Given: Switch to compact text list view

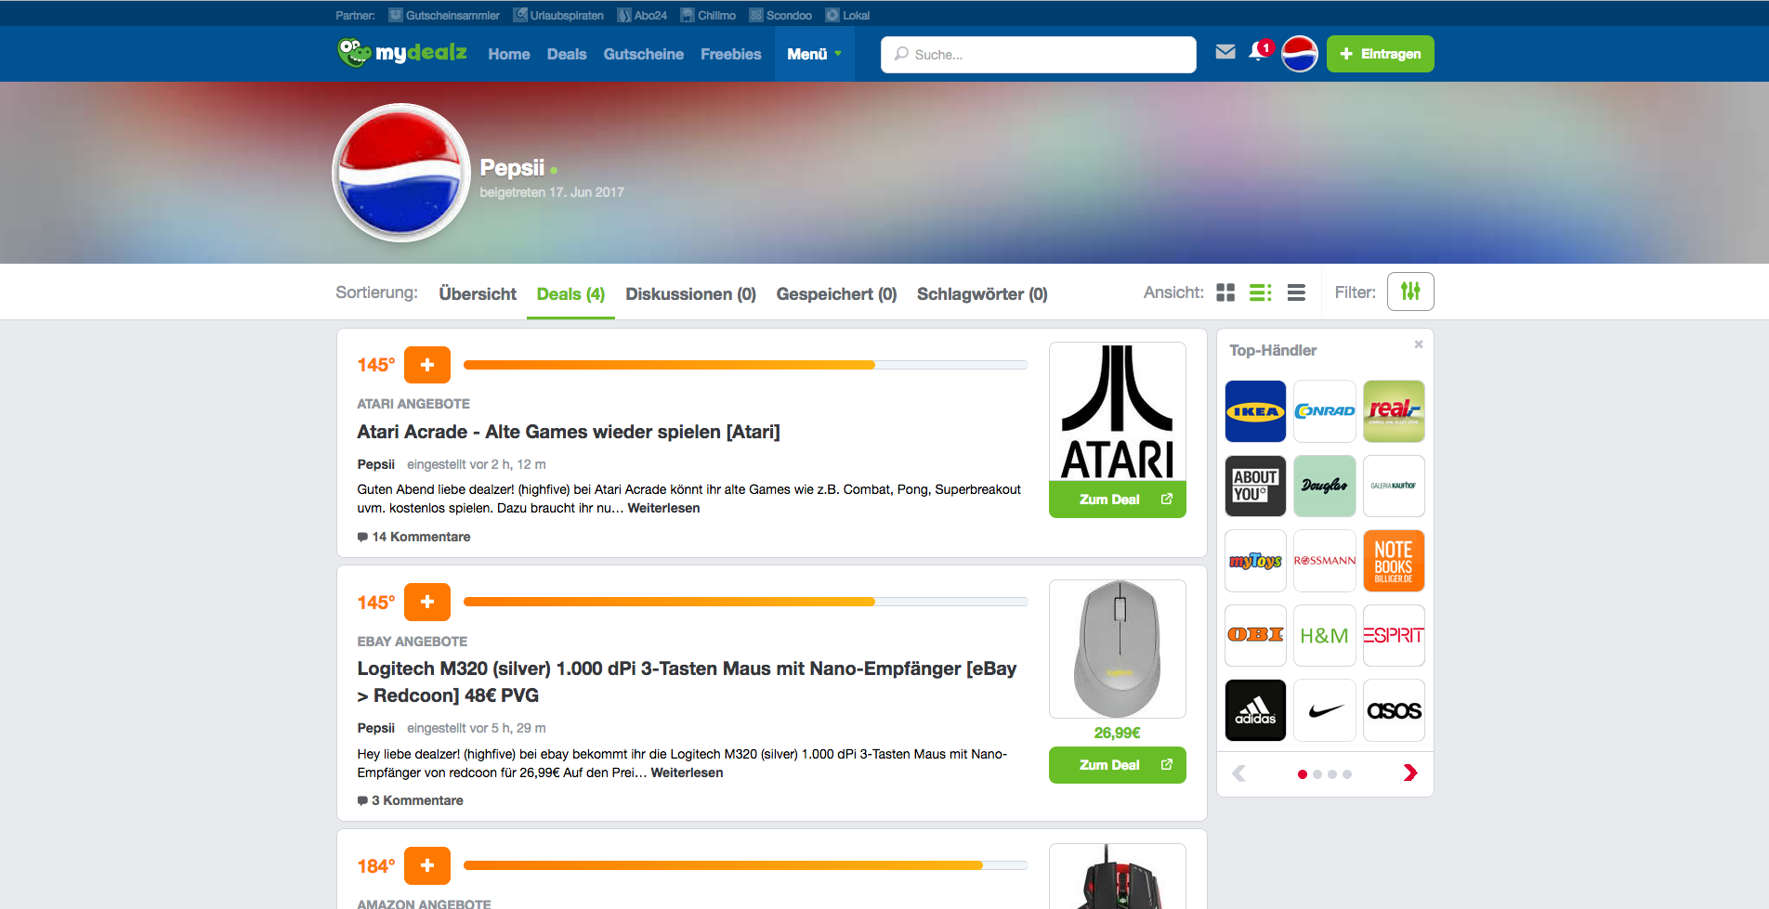Looking at the screenshot, I should 1296,292.
